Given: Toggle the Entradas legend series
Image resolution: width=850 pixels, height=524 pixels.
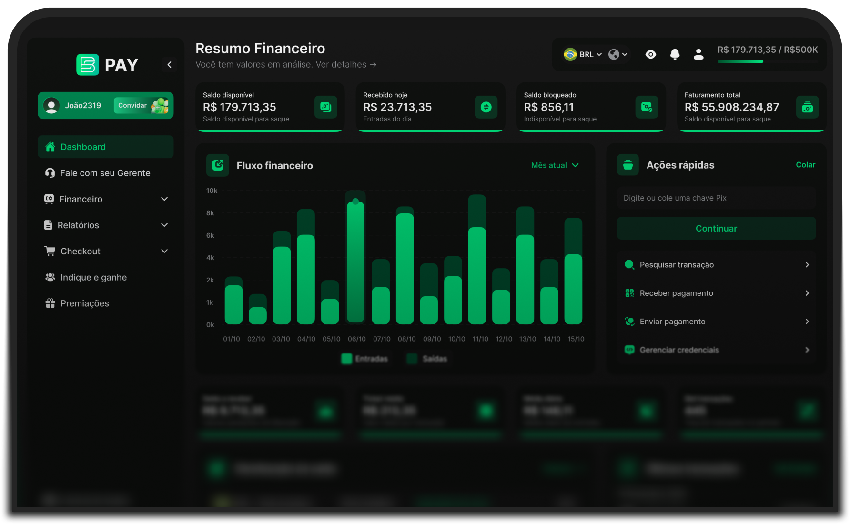Looking at the screenshot, I should [x=365, y=359].
